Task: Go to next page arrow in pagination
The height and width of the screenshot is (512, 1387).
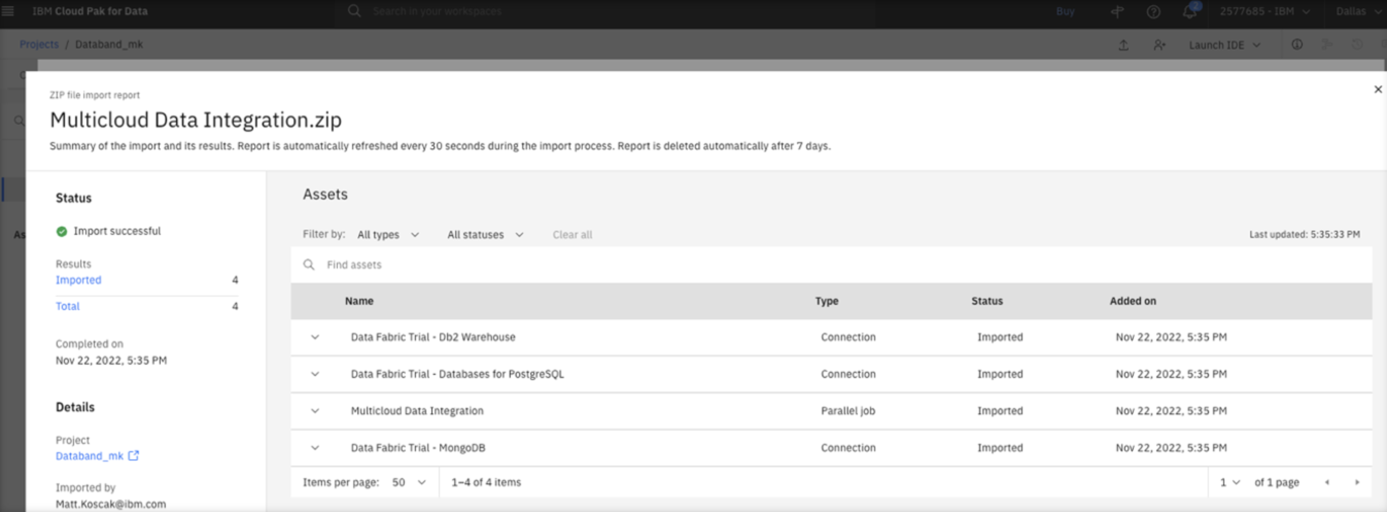Action: coord(1357,482)
